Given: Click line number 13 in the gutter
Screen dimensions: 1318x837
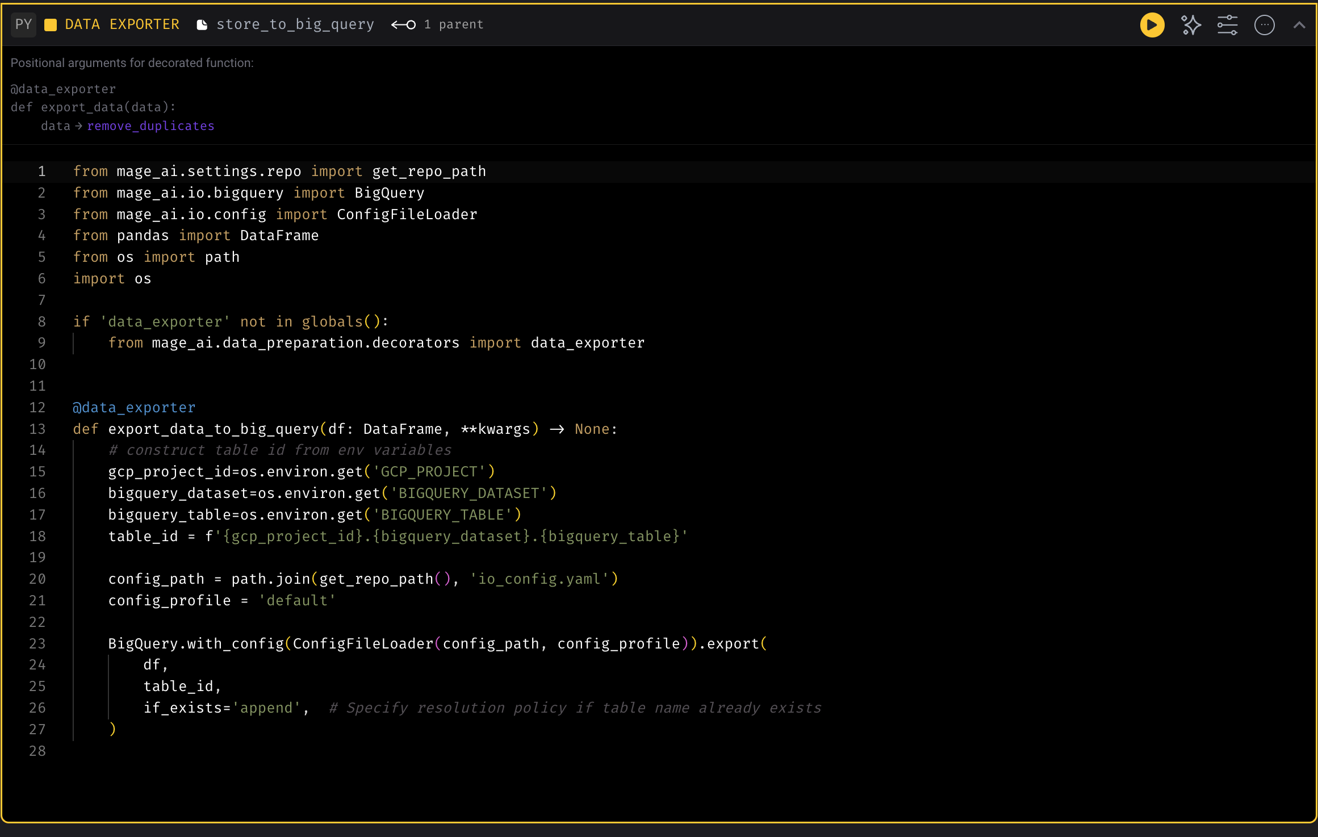Looking at the screenshot, I should [x=37, y=429].
